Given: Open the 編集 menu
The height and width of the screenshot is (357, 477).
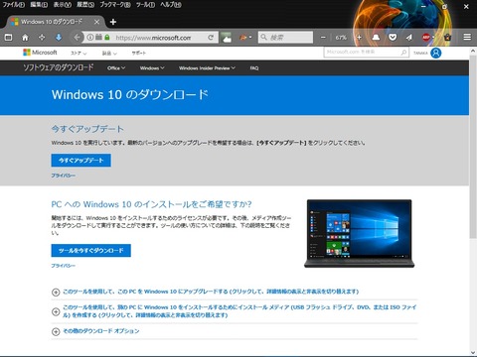Looking at the screenshot, I should tap(39, 5).
